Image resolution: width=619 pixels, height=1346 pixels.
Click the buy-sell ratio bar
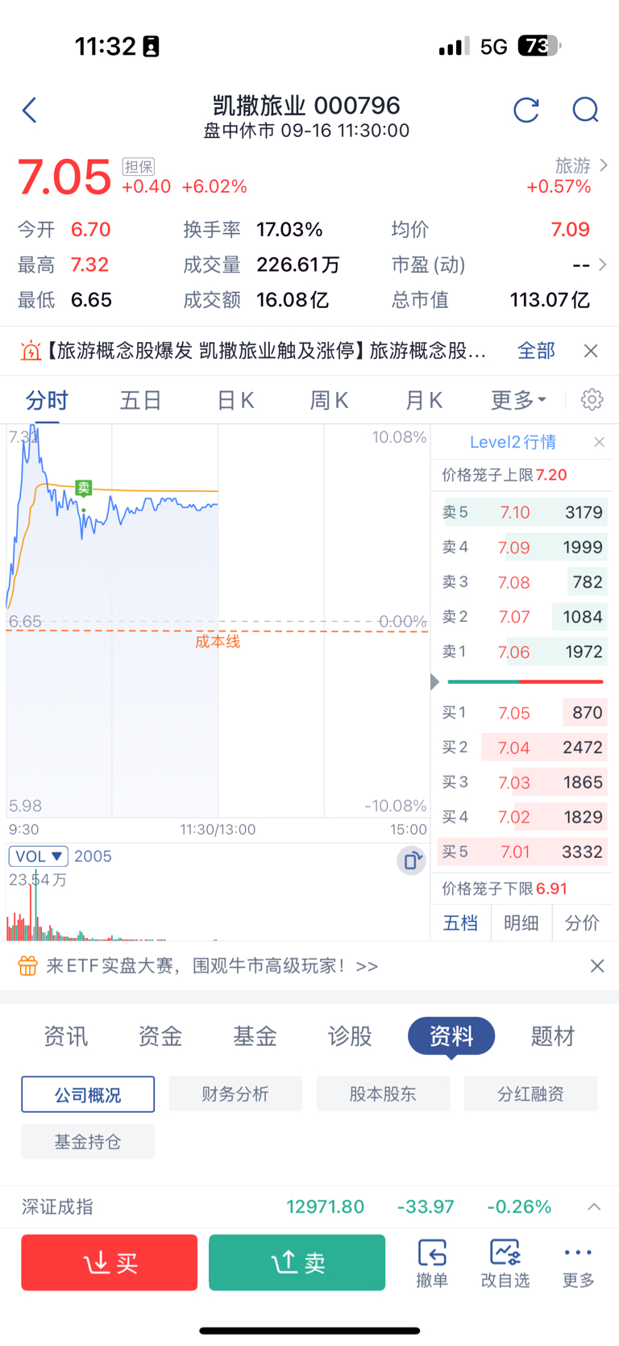[x=525, y=682]
